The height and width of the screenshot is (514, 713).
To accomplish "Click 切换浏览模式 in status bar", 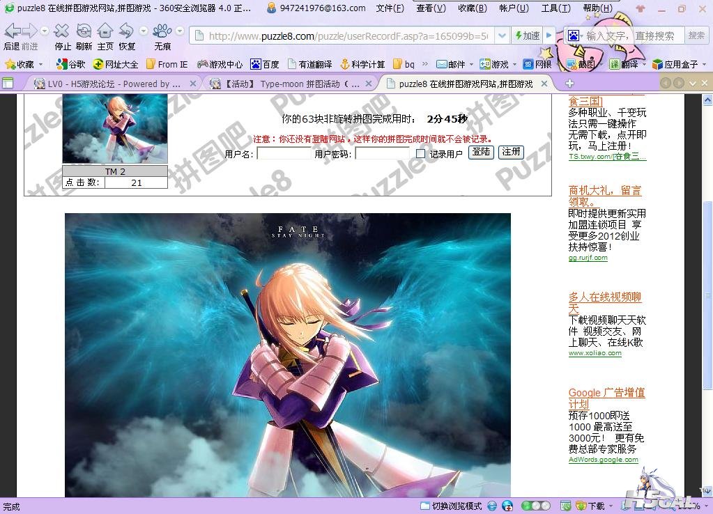I will pyautogui.click(x=451, y=506).
